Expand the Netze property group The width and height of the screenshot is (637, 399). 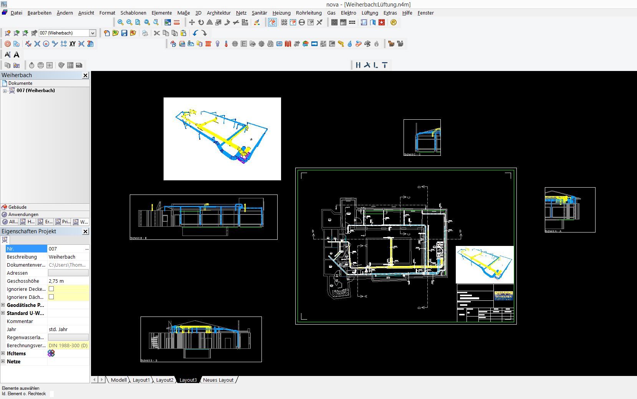click(x=3, y=361)
